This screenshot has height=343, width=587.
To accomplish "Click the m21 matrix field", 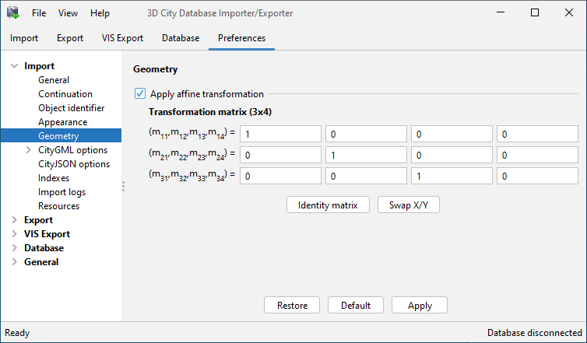I will coord(280,155).
